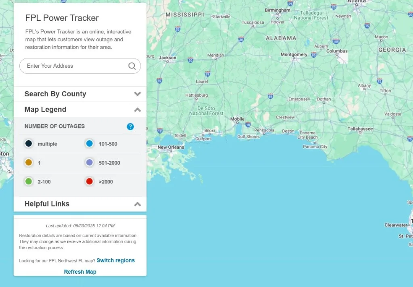The image size is (413, 287).
Task: Select the green 2-100 outages swatch
Action: click(x=29, y=181)
